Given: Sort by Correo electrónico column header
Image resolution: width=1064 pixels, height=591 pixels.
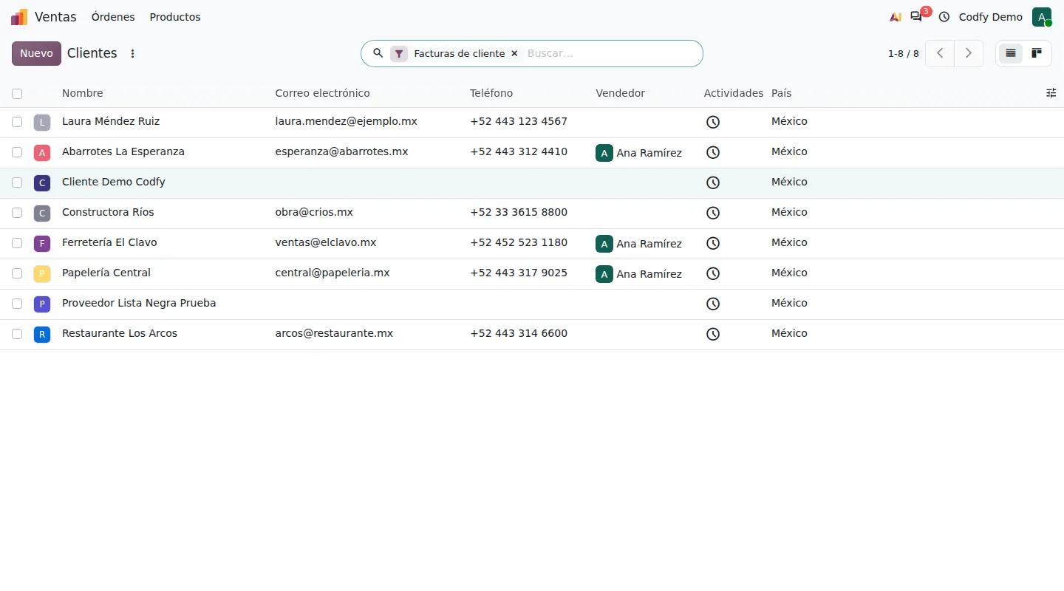Looking at the screenshot, I should click(322, 93).
